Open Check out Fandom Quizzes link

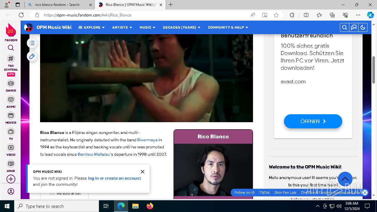[x=330, y=193]
